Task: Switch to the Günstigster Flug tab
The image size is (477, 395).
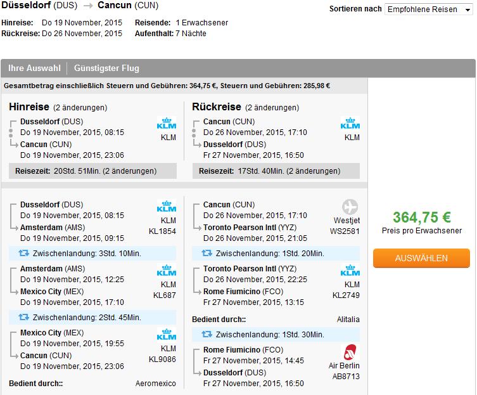Action: [106, 68]
